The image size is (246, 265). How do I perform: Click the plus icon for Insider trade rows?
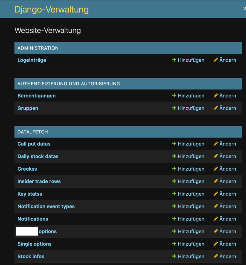[x=174, y=181]
